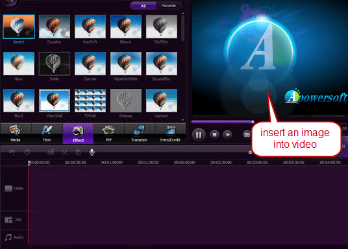Click the Redo arrow icon
The height and width of the screenshot is (249, 348).
click(x=27, y=152)
